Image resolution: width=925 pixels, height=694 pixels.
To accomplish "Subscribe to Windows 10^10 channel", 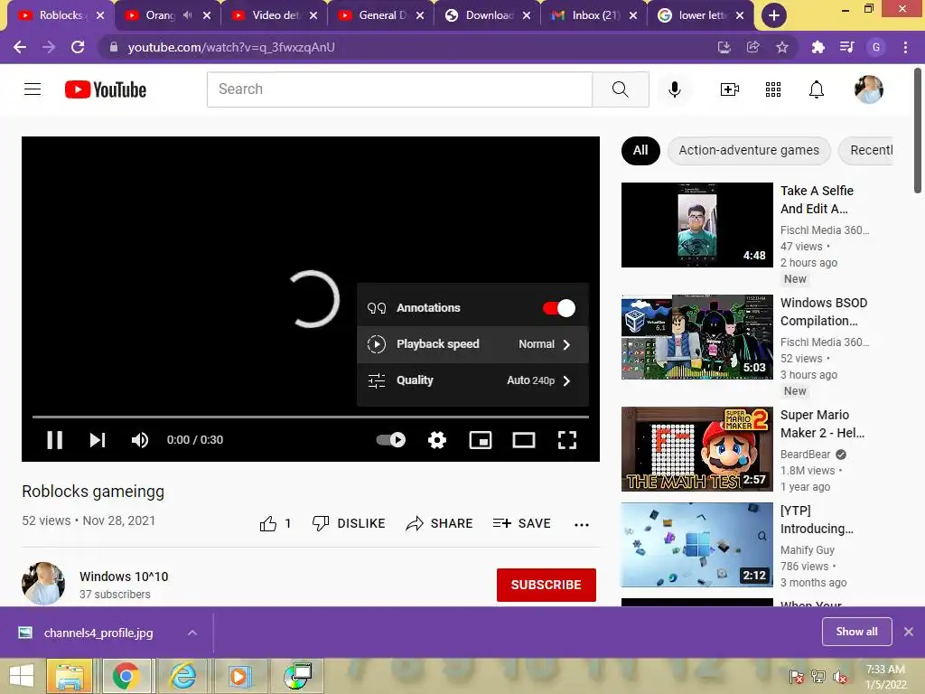I will (547, 585).
